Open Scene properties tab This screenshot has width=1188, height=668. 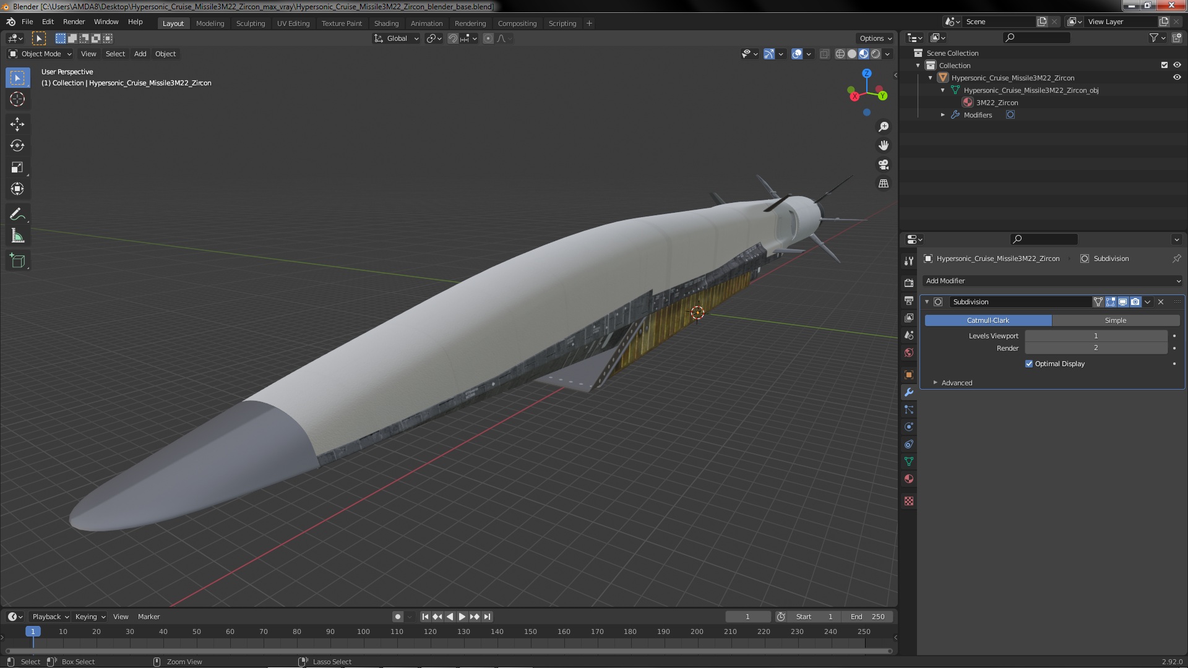(x=908, y=335)
